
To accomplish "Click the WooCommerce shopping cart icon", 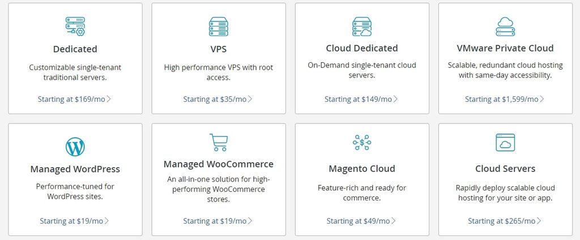I will click(218, 143).
